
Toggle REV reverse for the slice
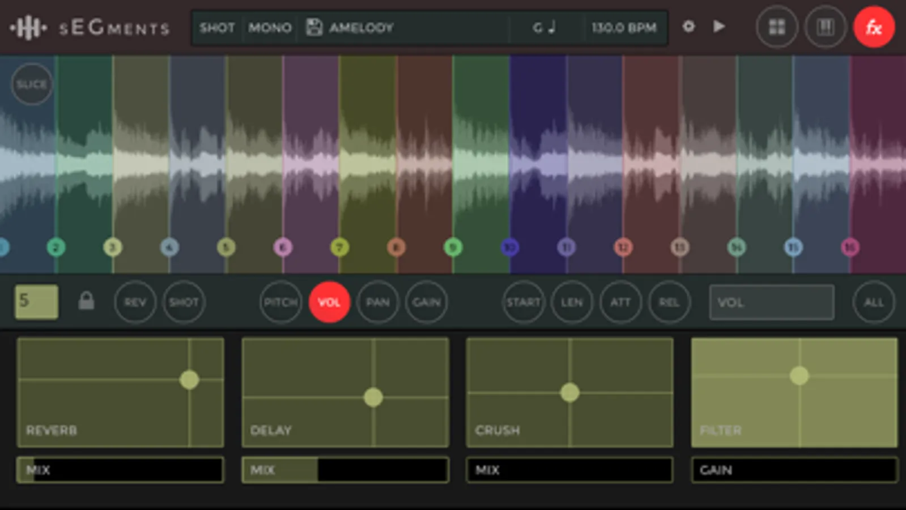click(x=135, y=302)
